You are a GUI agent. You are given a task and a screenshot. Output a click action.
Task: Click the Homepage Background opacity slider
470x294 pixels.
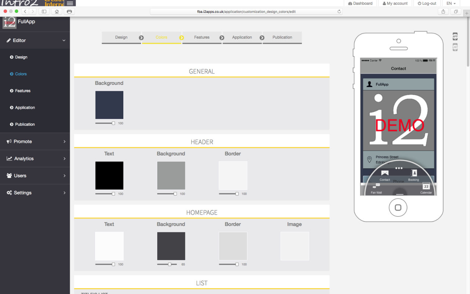[167, 264]
